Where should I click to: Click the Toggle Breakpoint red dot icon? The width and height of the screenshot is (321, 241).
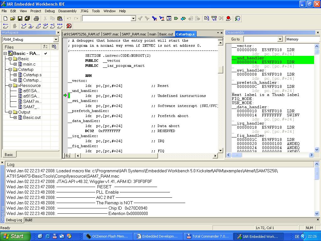229,19
